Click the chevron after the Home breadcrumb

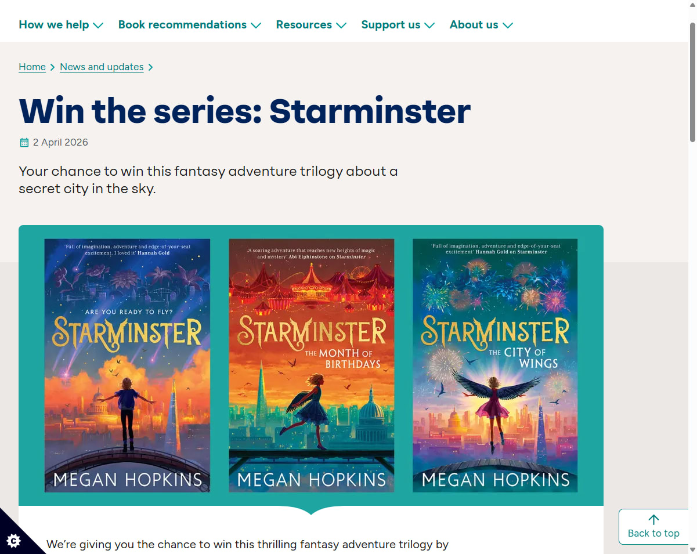53,67
